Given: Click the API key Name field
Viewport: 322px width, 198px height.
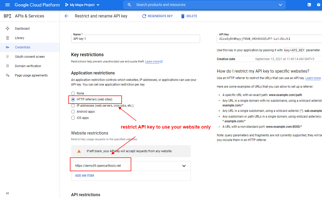Looking at the screenshot, I should pyautogui.click(x=135, y=39).
